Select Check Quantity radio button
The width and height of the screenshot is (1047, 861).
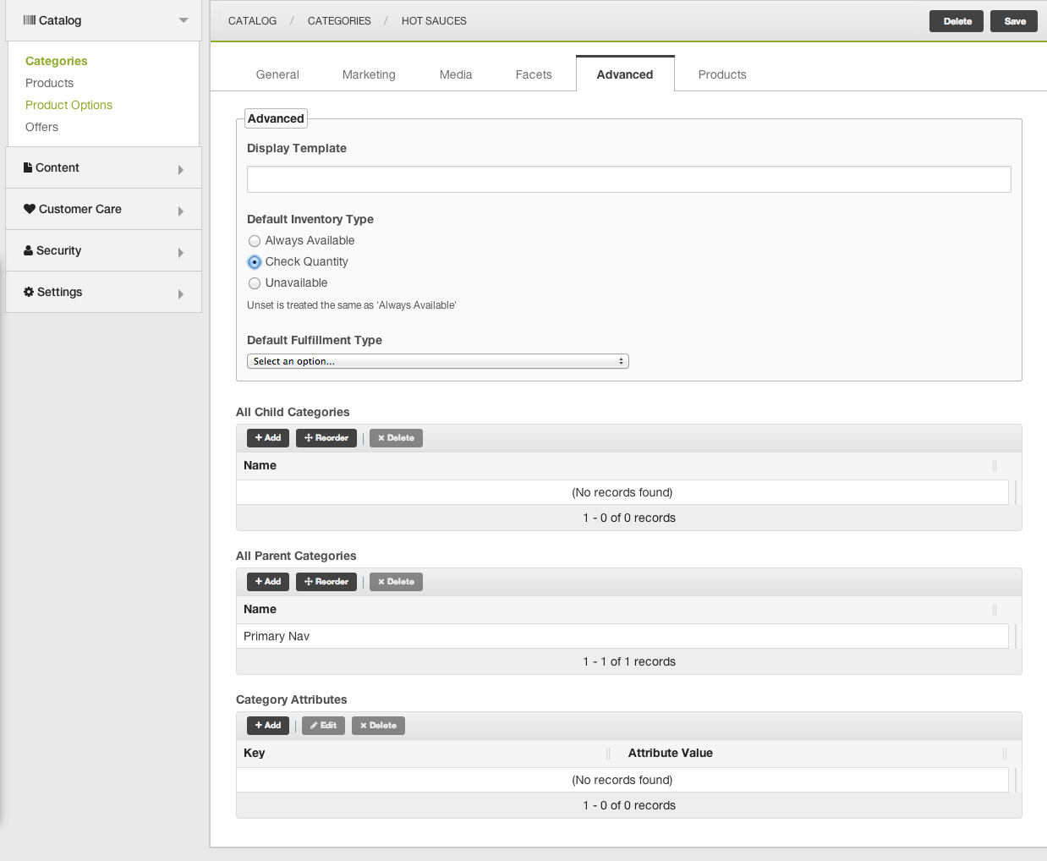255,262
